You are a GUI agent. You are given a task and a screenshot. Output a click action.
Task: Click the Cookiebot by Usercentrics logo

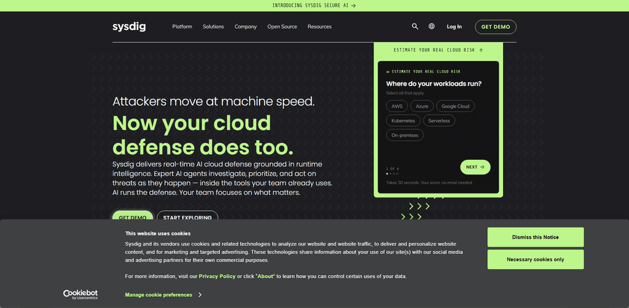(x=80, y=294)
